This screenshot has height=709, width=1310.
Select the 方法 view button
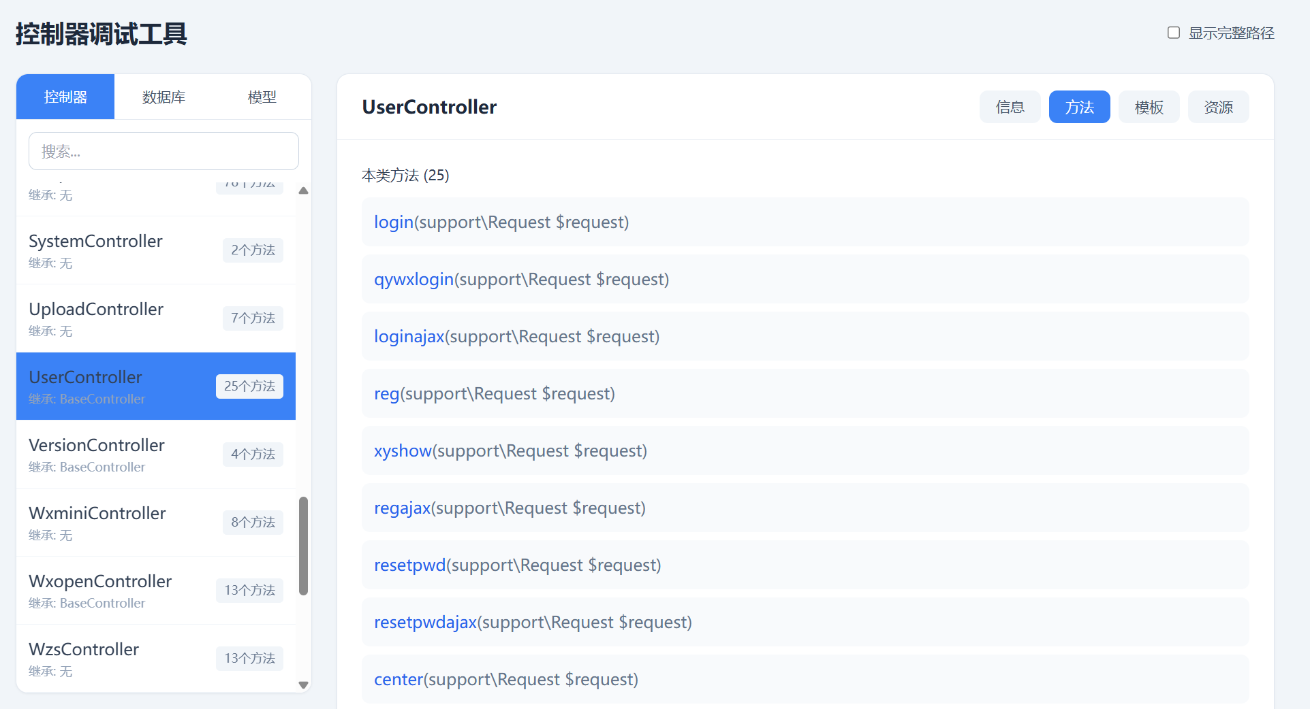pyautogui.click(x=1078, y=107)
